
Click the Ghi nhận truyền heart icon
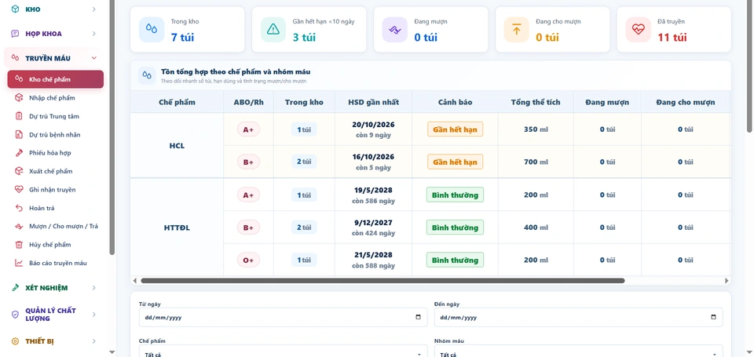(x=19, y=190)
